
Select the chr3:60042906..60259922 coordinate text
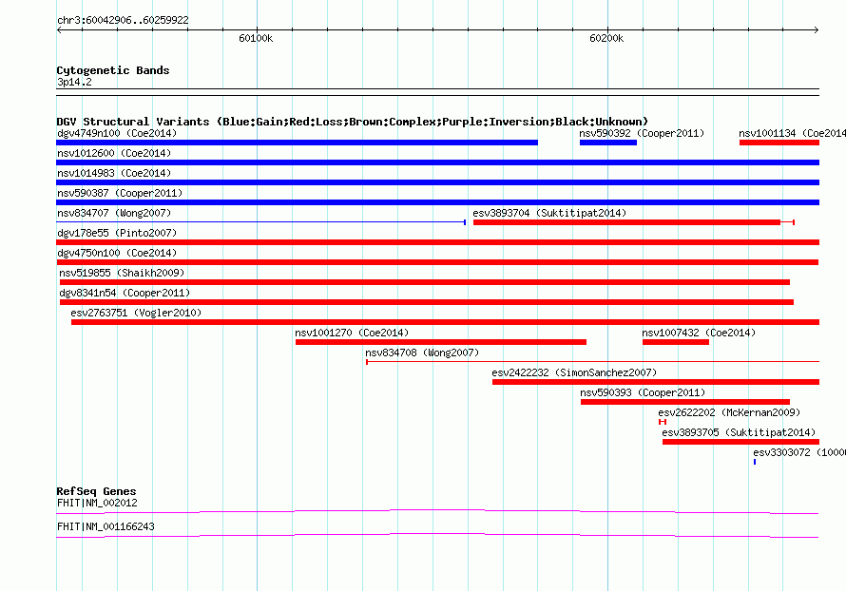tap(123, 21)
